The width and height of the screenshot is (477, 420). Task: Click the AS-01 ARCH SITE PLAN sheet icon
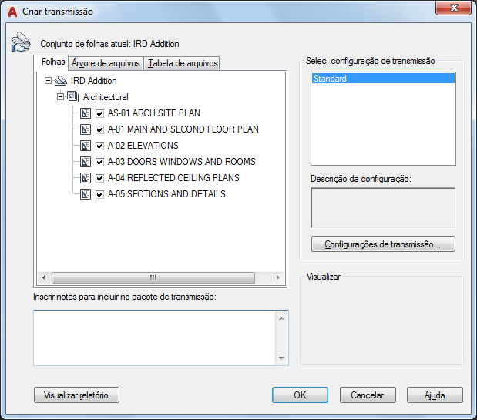coord(86,113)
